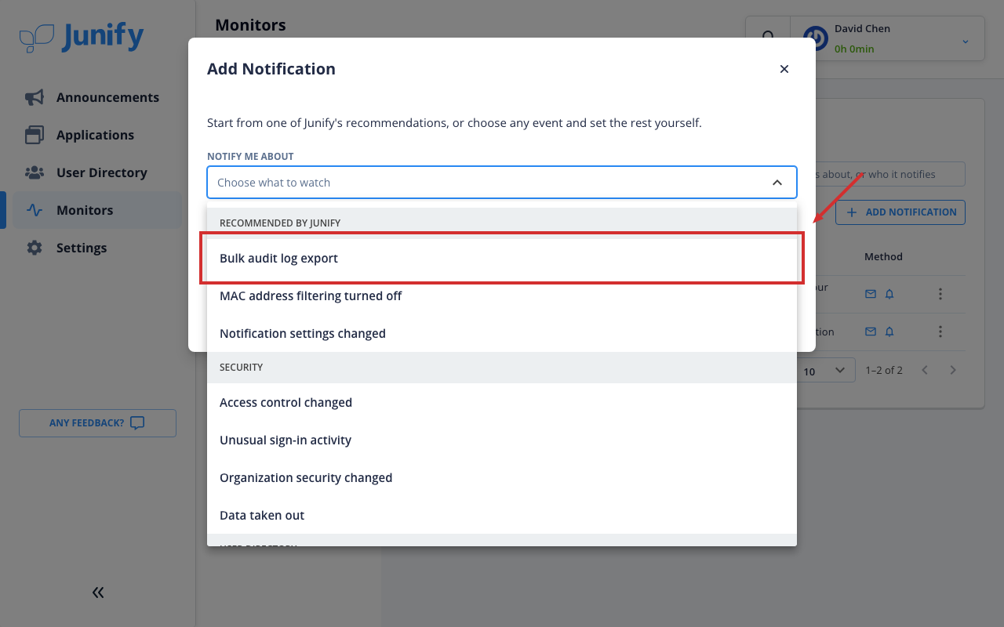The height and width of the screenshot is (627, 1004).
Task: Click the Monitors pulse icon
Action: coord(35,210)
